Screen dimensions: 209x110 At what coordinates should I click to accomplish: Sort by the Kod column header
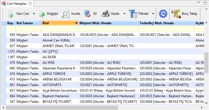(x=60, y=23)
